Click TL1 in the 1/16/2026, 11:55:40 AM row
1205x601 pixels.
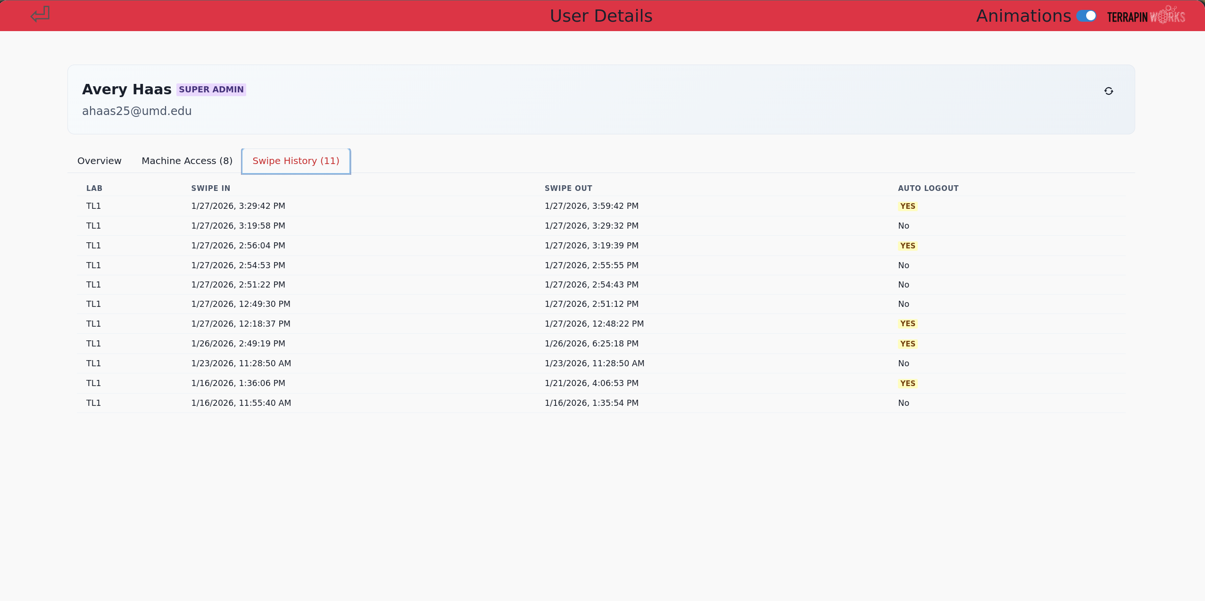[93, 403]
